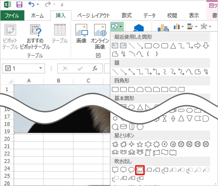Viewport: 218px width, 186px height.
Task: Insert the right brace shape
Action: click(x=157, y=54)
